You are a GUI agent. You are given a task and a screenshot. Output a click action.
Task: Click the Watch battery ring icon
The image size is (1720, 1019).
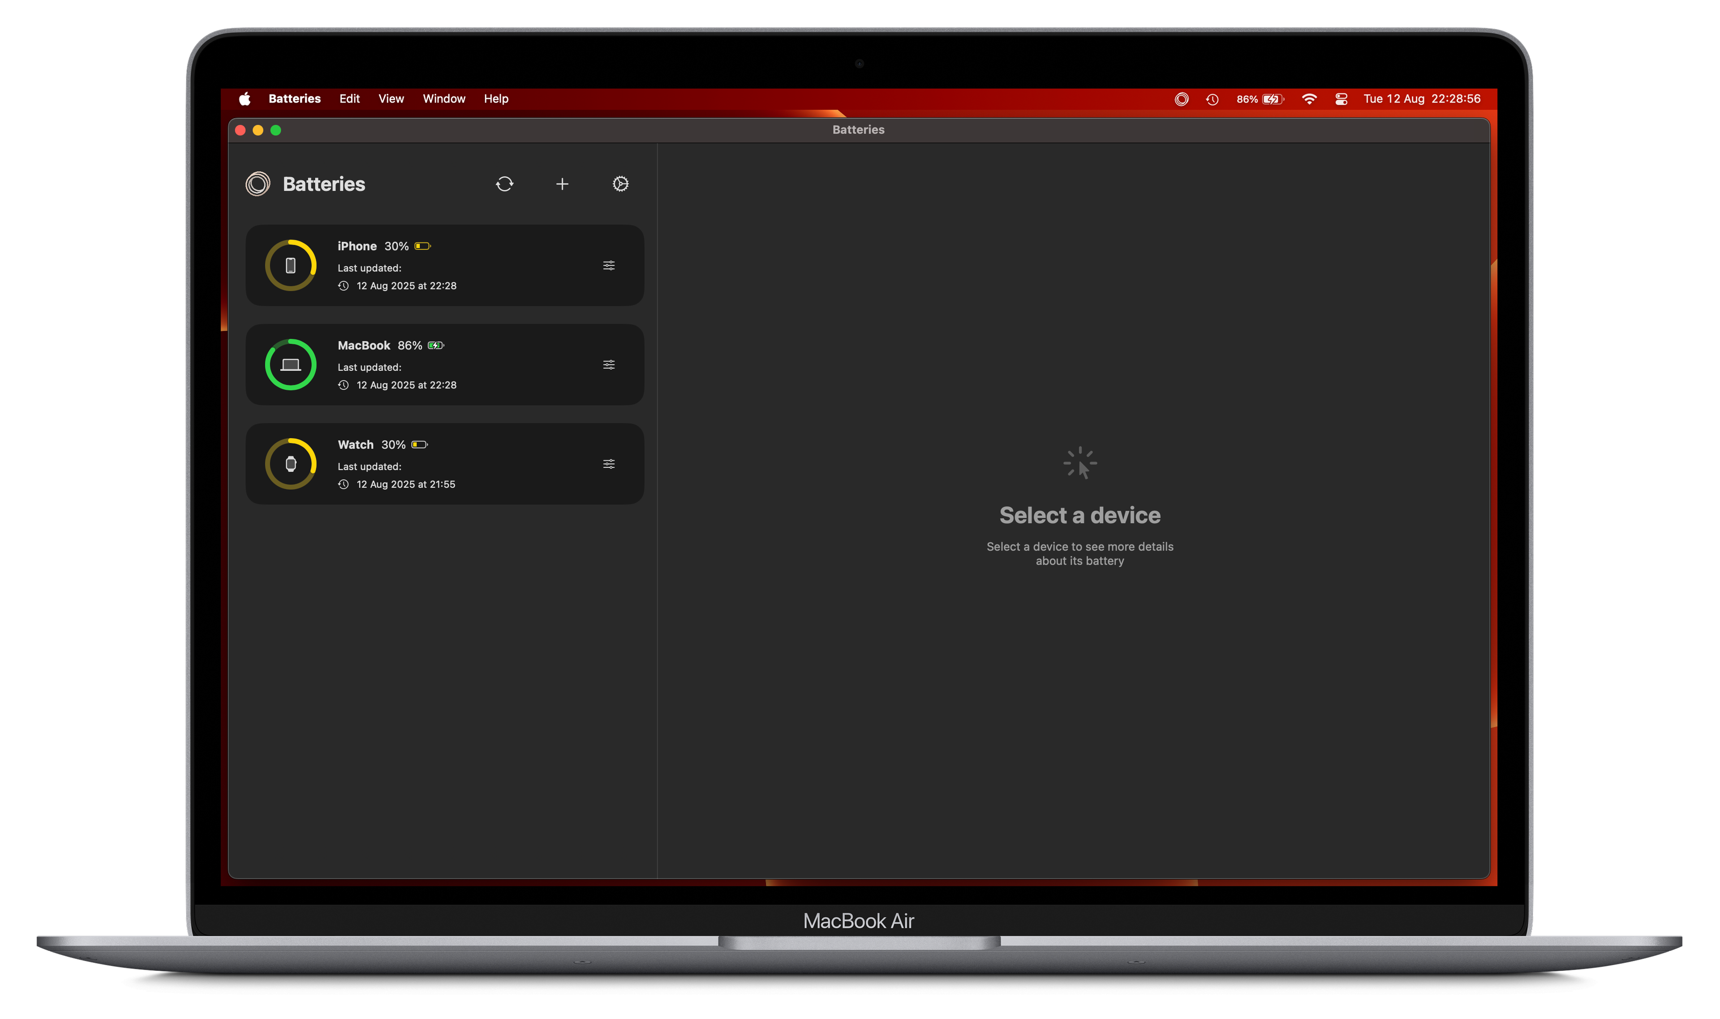coord(291,464)
